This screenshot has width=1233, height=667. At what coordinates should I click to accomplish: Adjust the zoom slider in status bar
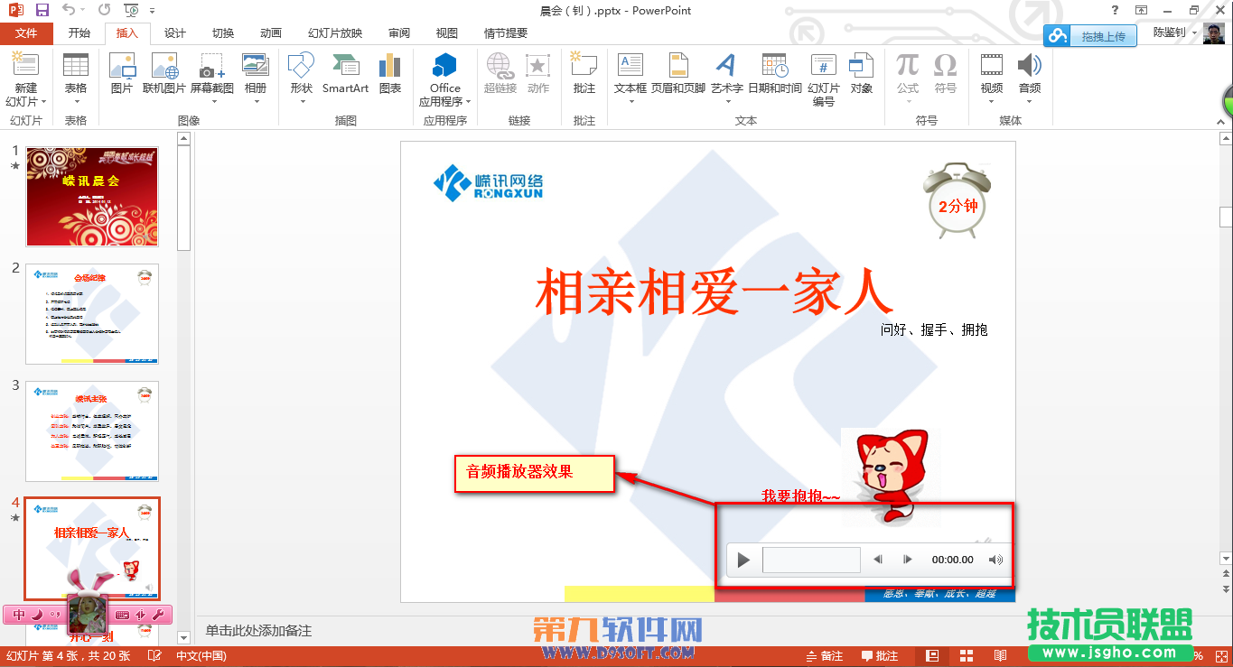[1129, 654]
